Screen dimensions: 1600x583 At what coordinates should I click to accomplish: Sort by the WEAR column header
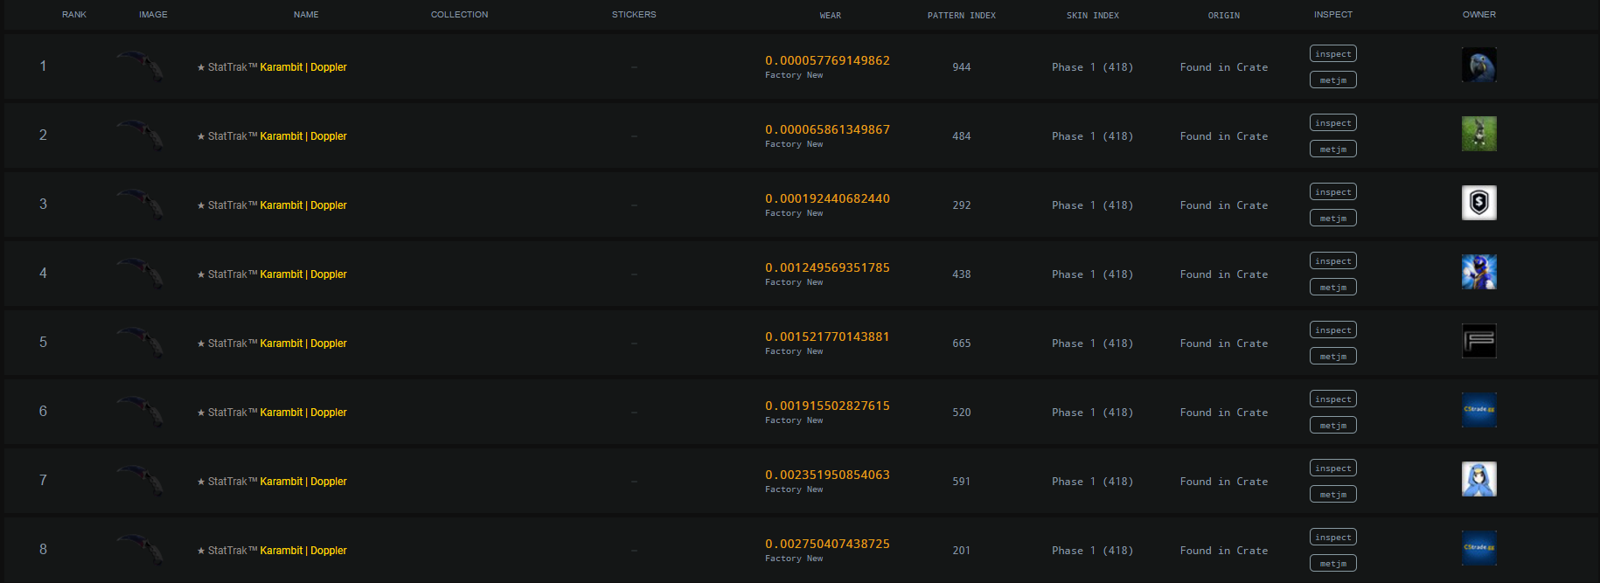[x=830, y=16]
